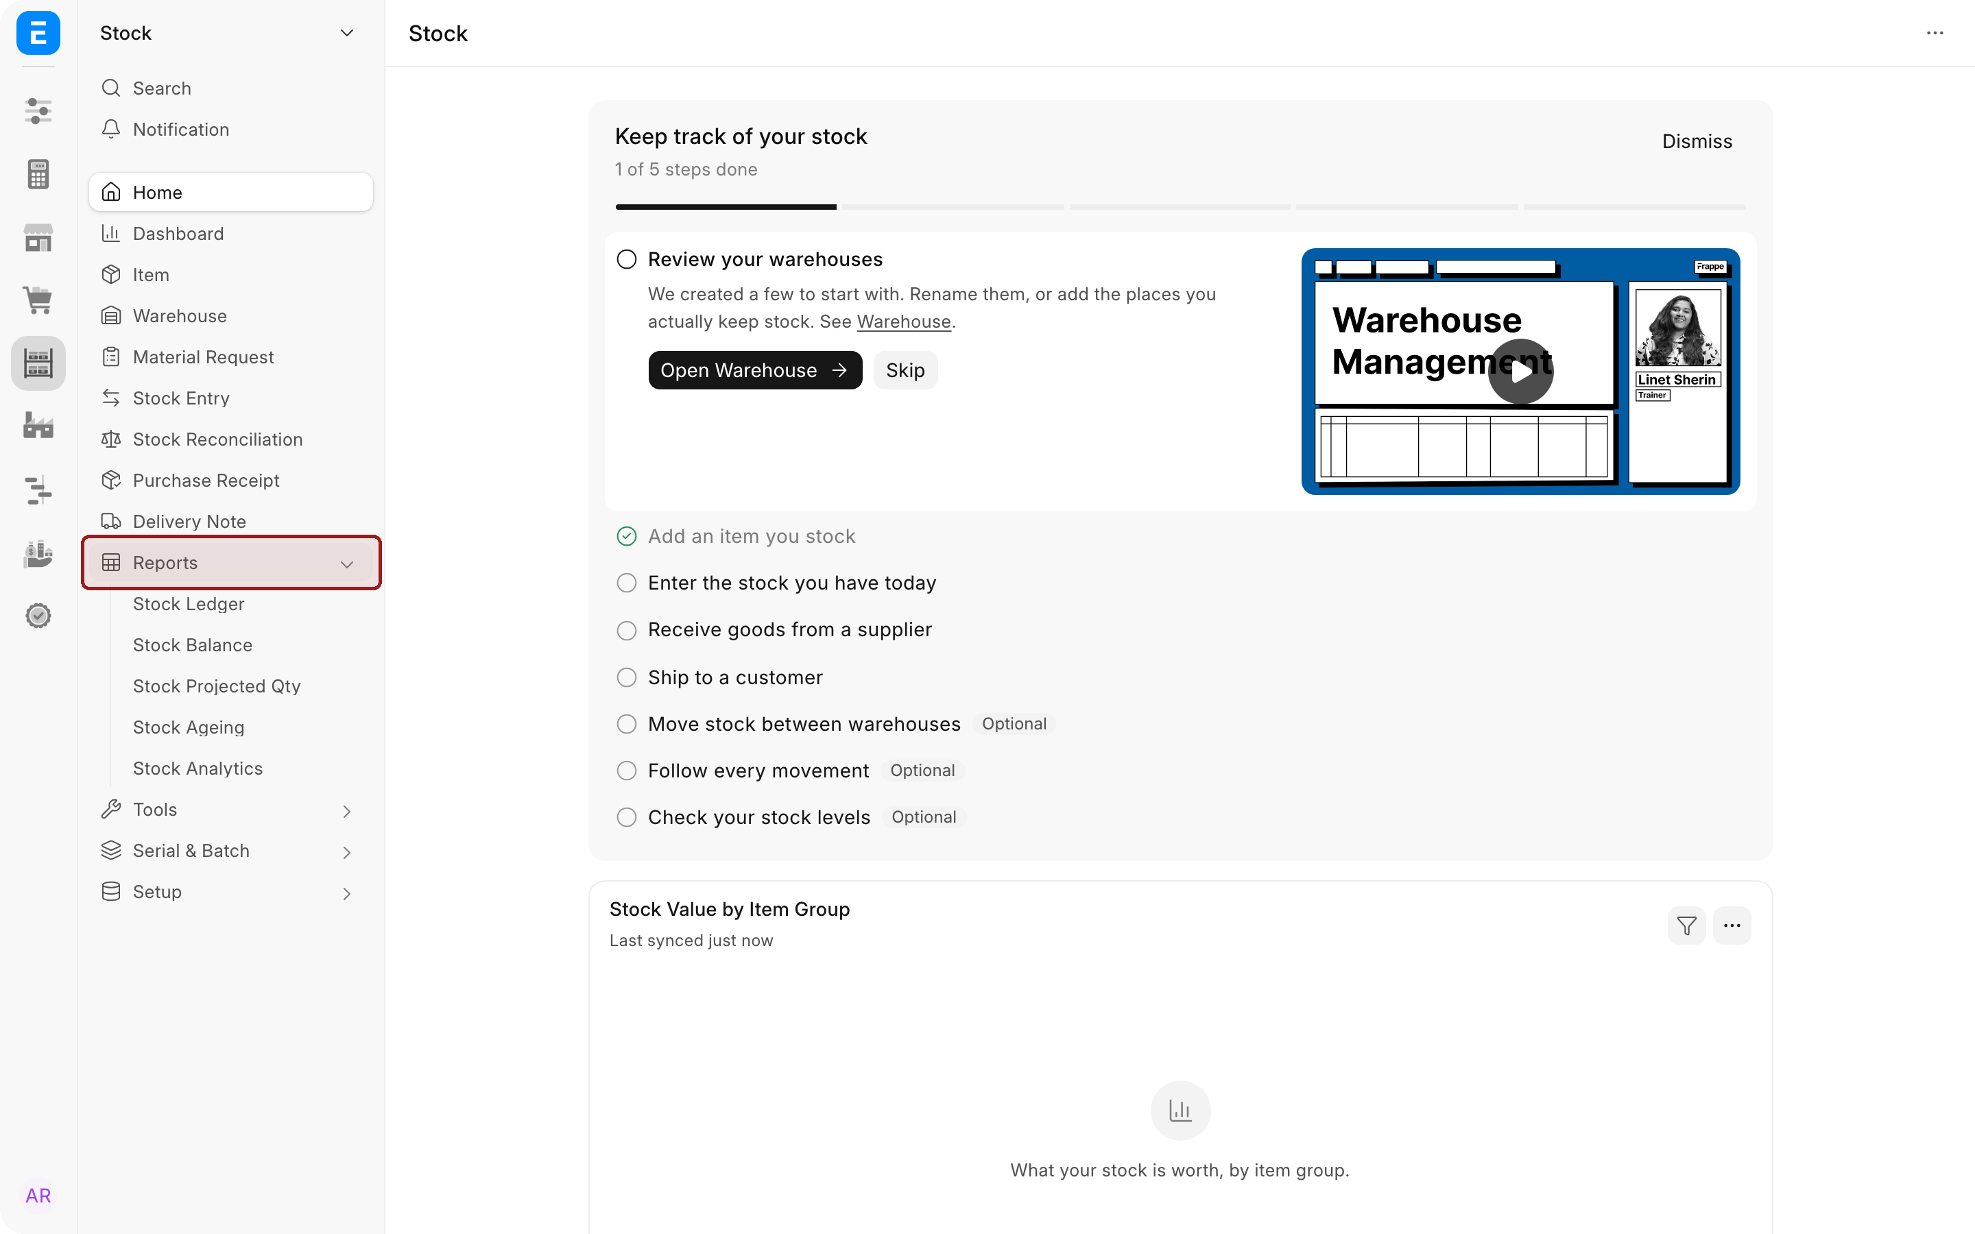Go to Home in the sidebar

tap(230, 192)
